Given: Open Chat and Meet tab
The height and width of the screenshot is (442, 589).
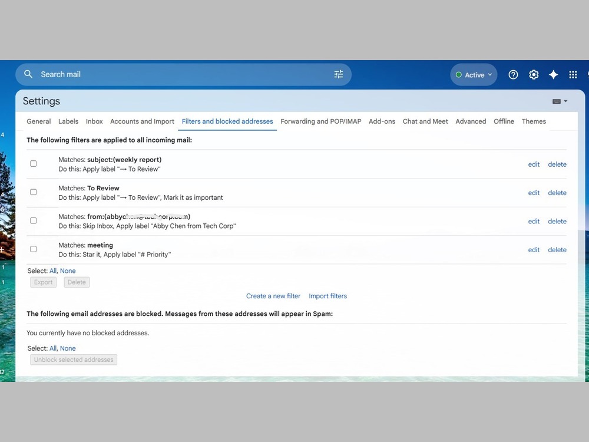Looking at the screenshot, I should (425, 121).
